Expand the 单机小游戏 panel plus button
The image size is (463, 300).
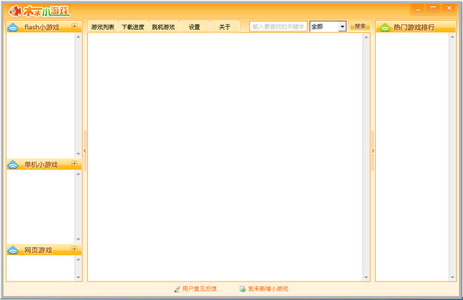click(74, 163)
